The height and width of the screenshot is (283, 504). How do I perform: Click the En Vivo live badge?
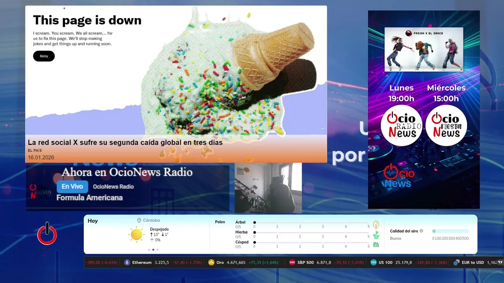[x=72, y=187]
